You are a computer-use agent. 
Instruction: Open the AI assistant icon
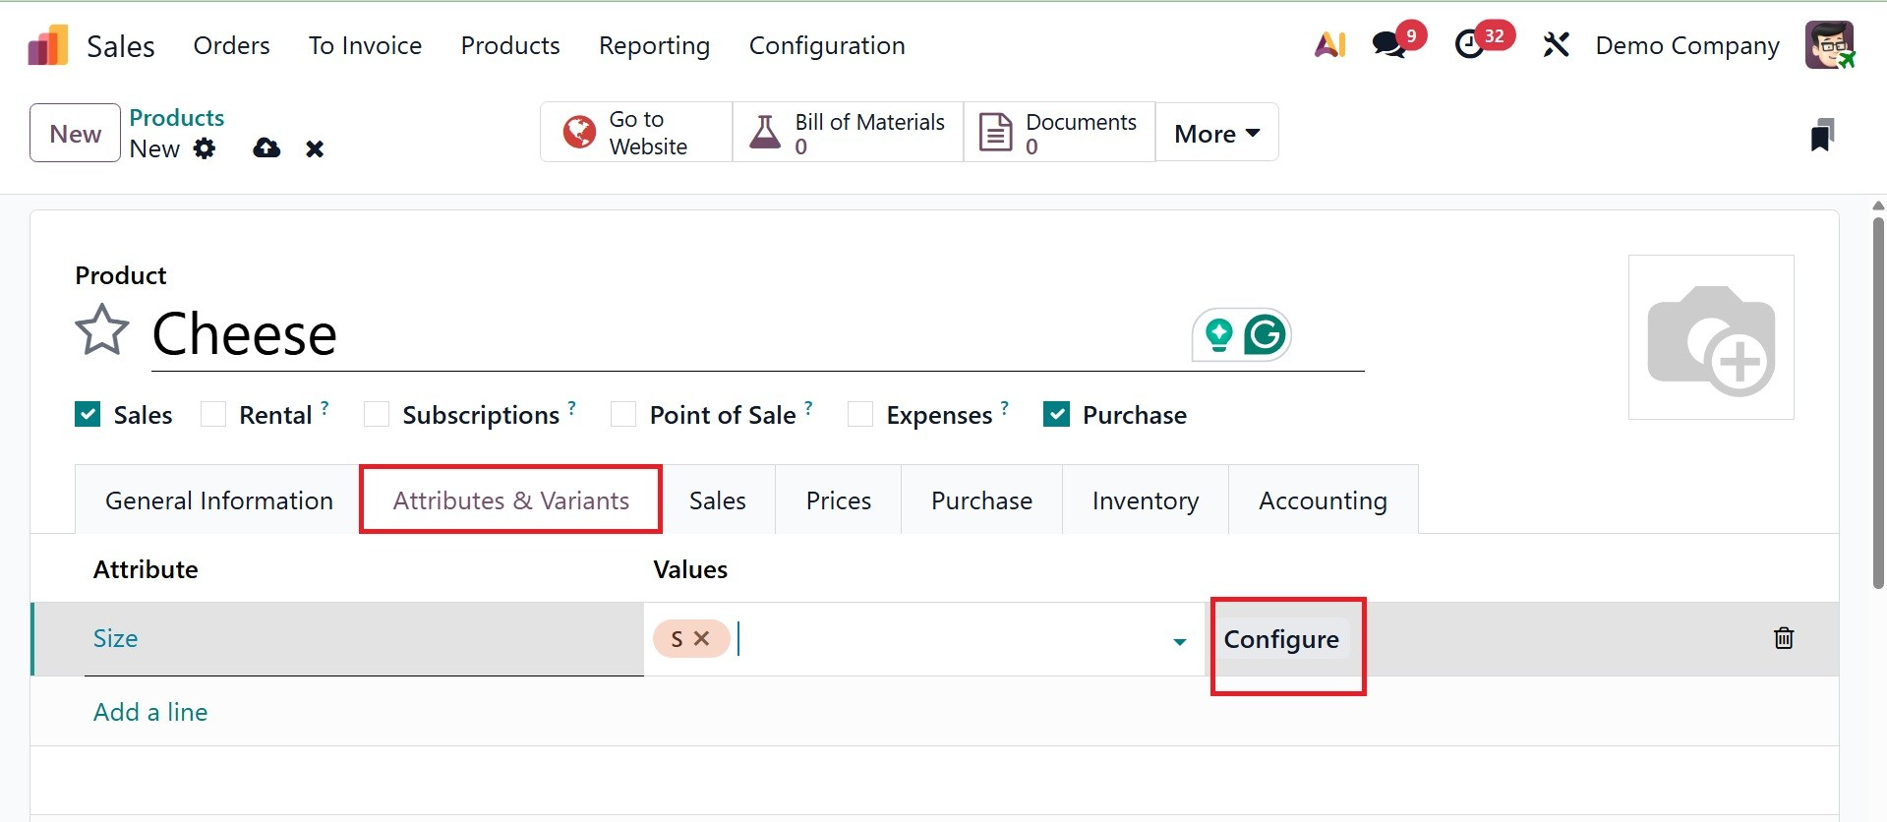1329,45
